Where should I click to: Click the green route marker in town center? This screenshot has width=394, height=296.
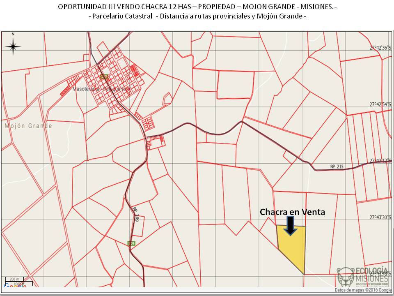pyautogui.click(x=104, y=76)
